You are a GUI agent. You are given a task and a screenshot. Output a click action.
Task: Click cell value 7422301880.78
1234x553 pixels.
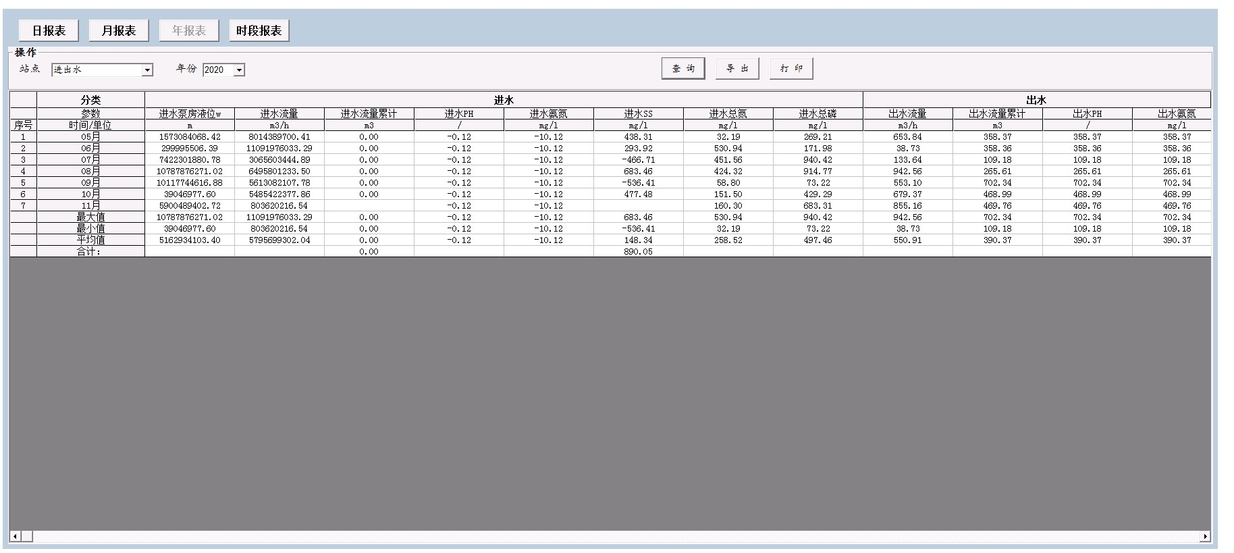point(190,159)
